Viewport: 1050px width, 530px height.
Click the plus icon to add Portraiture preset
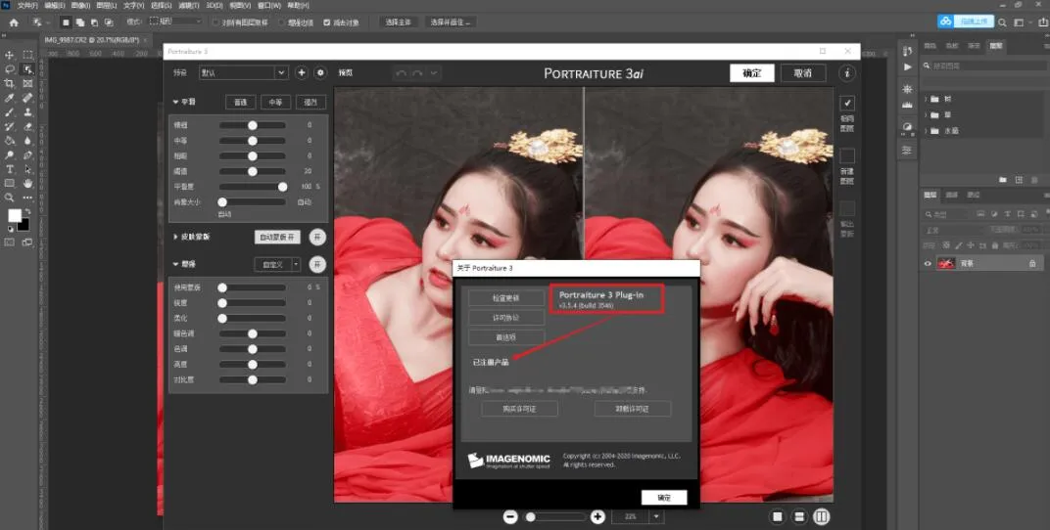pos(302,72)
